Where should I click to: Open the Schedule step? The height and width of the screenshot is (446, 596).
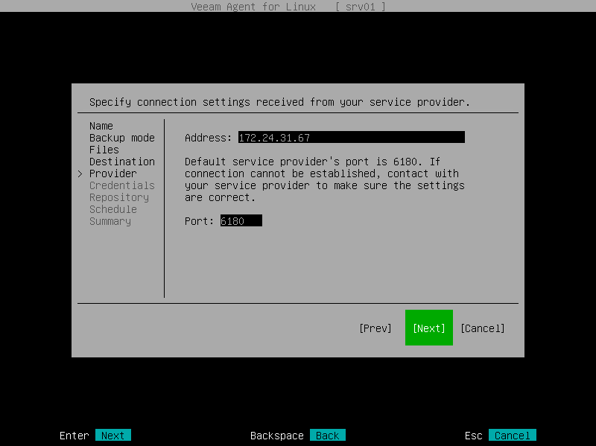(x=112, y=209)
